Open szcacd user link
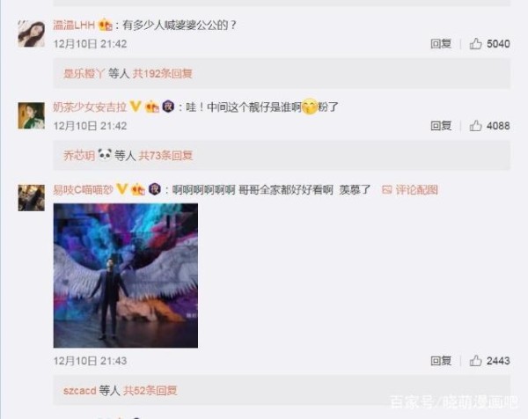Image resolution: width=528 pixels, height=419 pixels. click(x=80, y=390)
